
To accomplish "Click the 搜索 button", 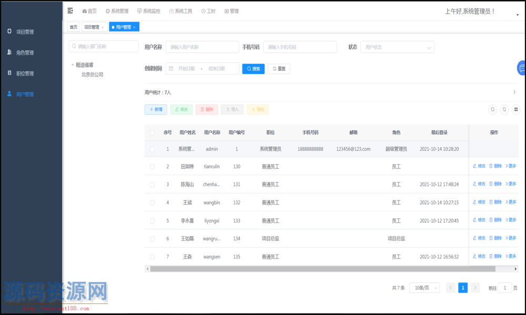I will pyautogui.click(x=254, y=69).
